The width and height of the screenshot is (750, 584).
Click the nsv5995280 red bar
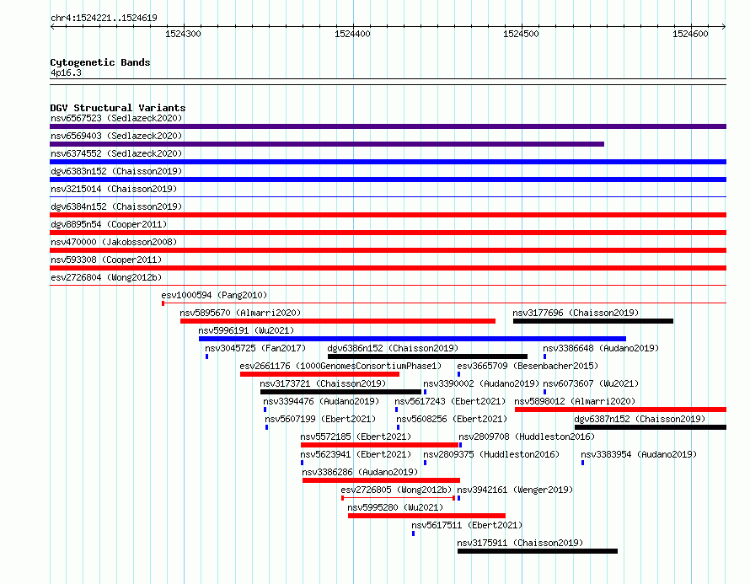(x=426, y=516)
